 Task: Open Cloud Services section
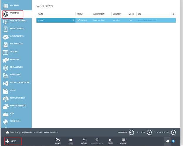(x=16, y=37)
